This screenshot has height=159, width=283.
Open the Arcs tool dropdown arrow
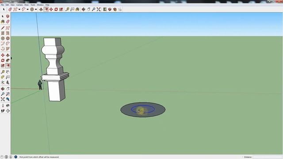click(x=27, y=9)
